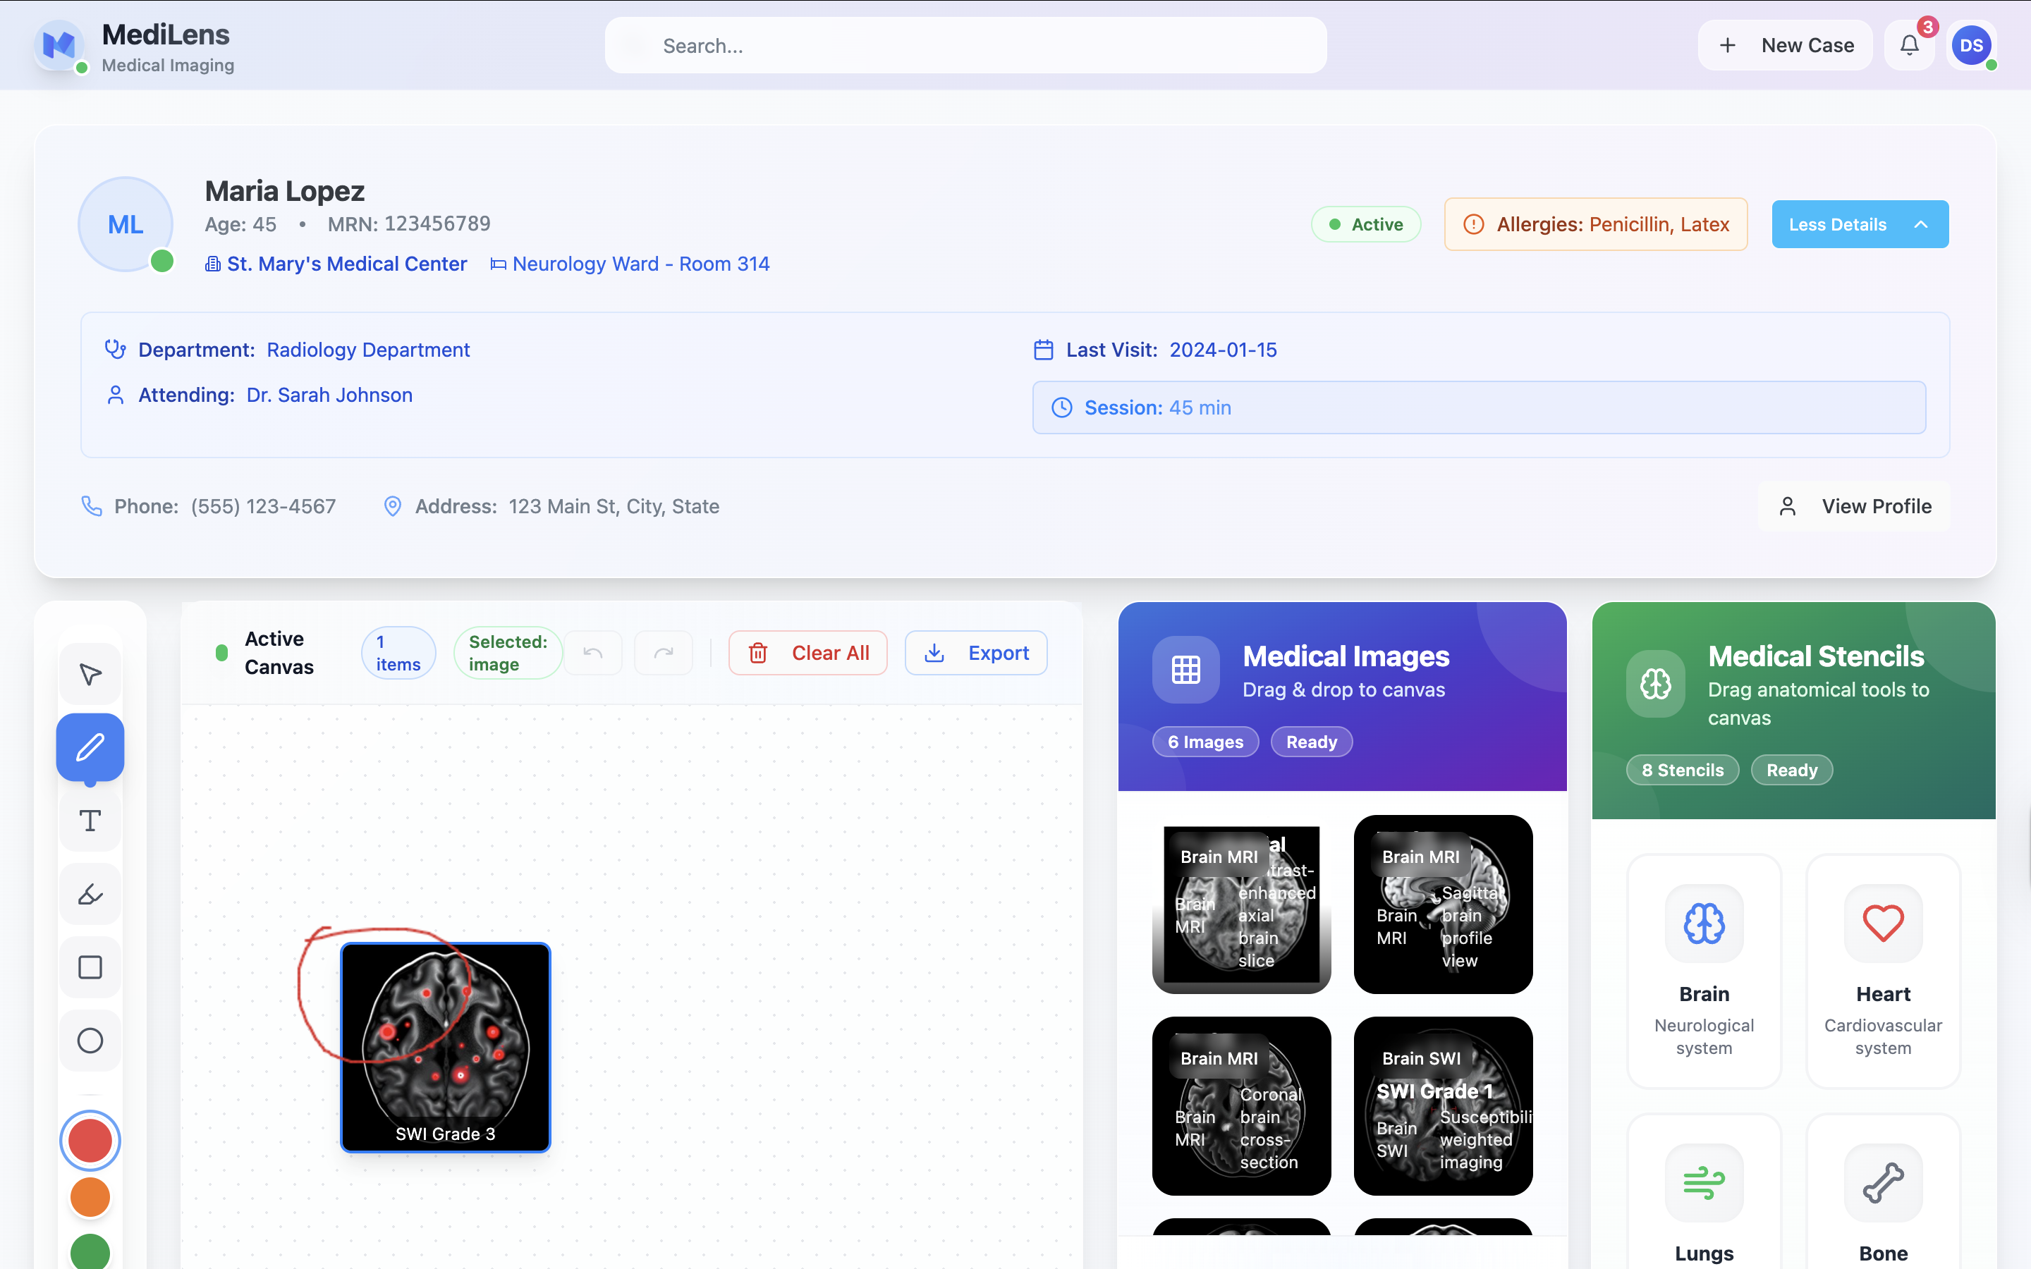Screen dimensions: 2031x1269
Task: Click Ready badge in Medical Stencils panel
Action: tap(1792, 771)
